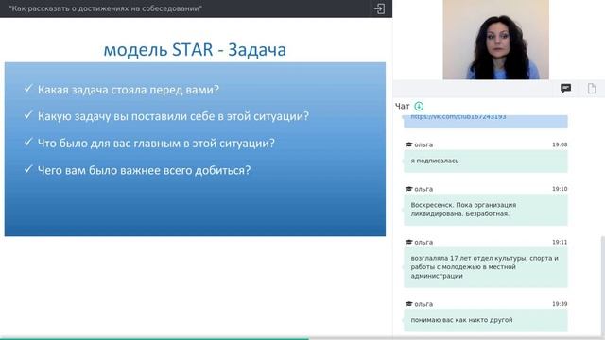605x340 pixels.
Task: Click graduation cap icon at 19:11 message
Action: (x=408, y=242)
